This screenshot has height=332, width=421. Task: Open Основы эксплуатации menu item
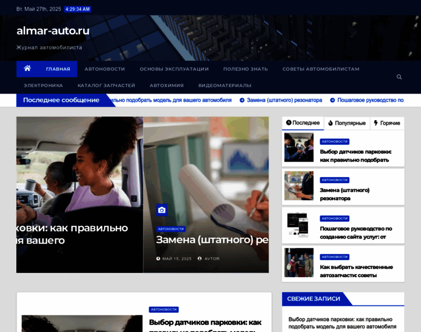(x=174, y=69)
